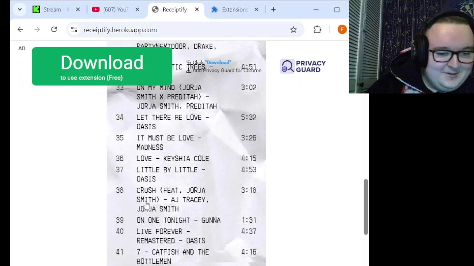Click the Kick favicon on first tab

coord(36,10)
